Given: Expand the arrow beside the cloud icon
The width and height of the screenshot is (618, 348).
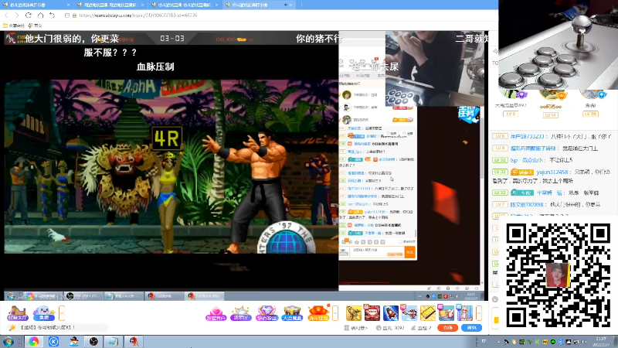Looking at the screenshot, I should tap(62, 313).
